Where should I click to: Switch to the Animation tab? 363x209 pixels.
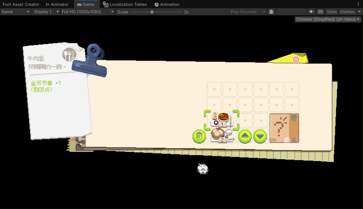coord(167,5)
